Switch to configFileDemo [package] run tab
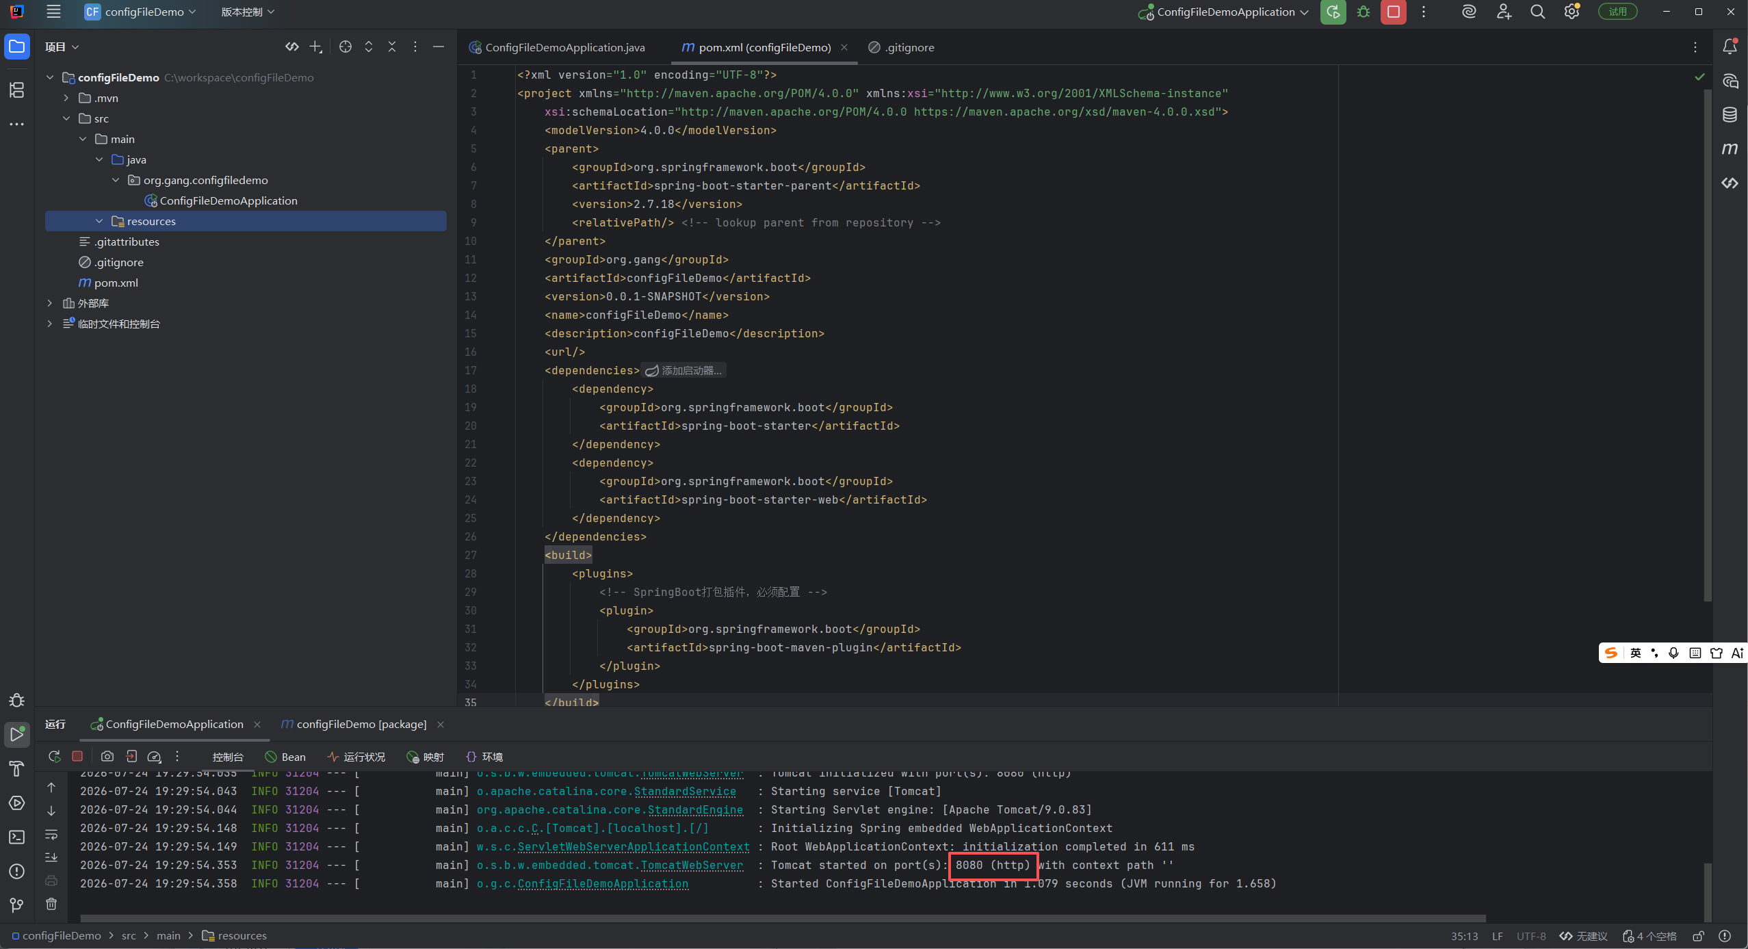The width and height of the screenshot is (1748, 949). coord(354,724)
